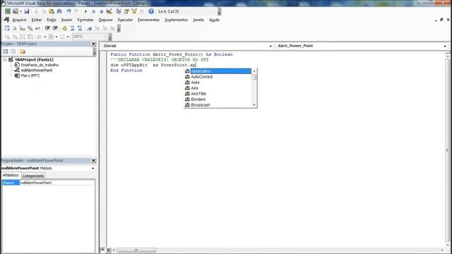Screen dimensions: 452x254
Task: Open the Object Browser toolbar icon
Action: [133, 11]
